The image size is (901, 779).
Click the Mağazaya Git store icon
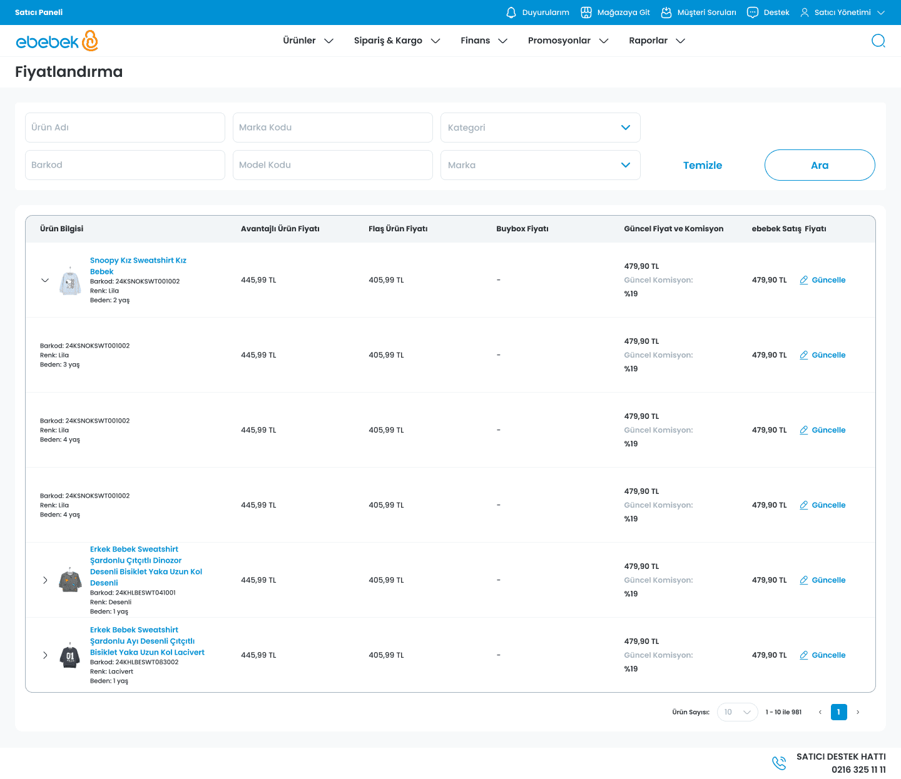[586, 13]
